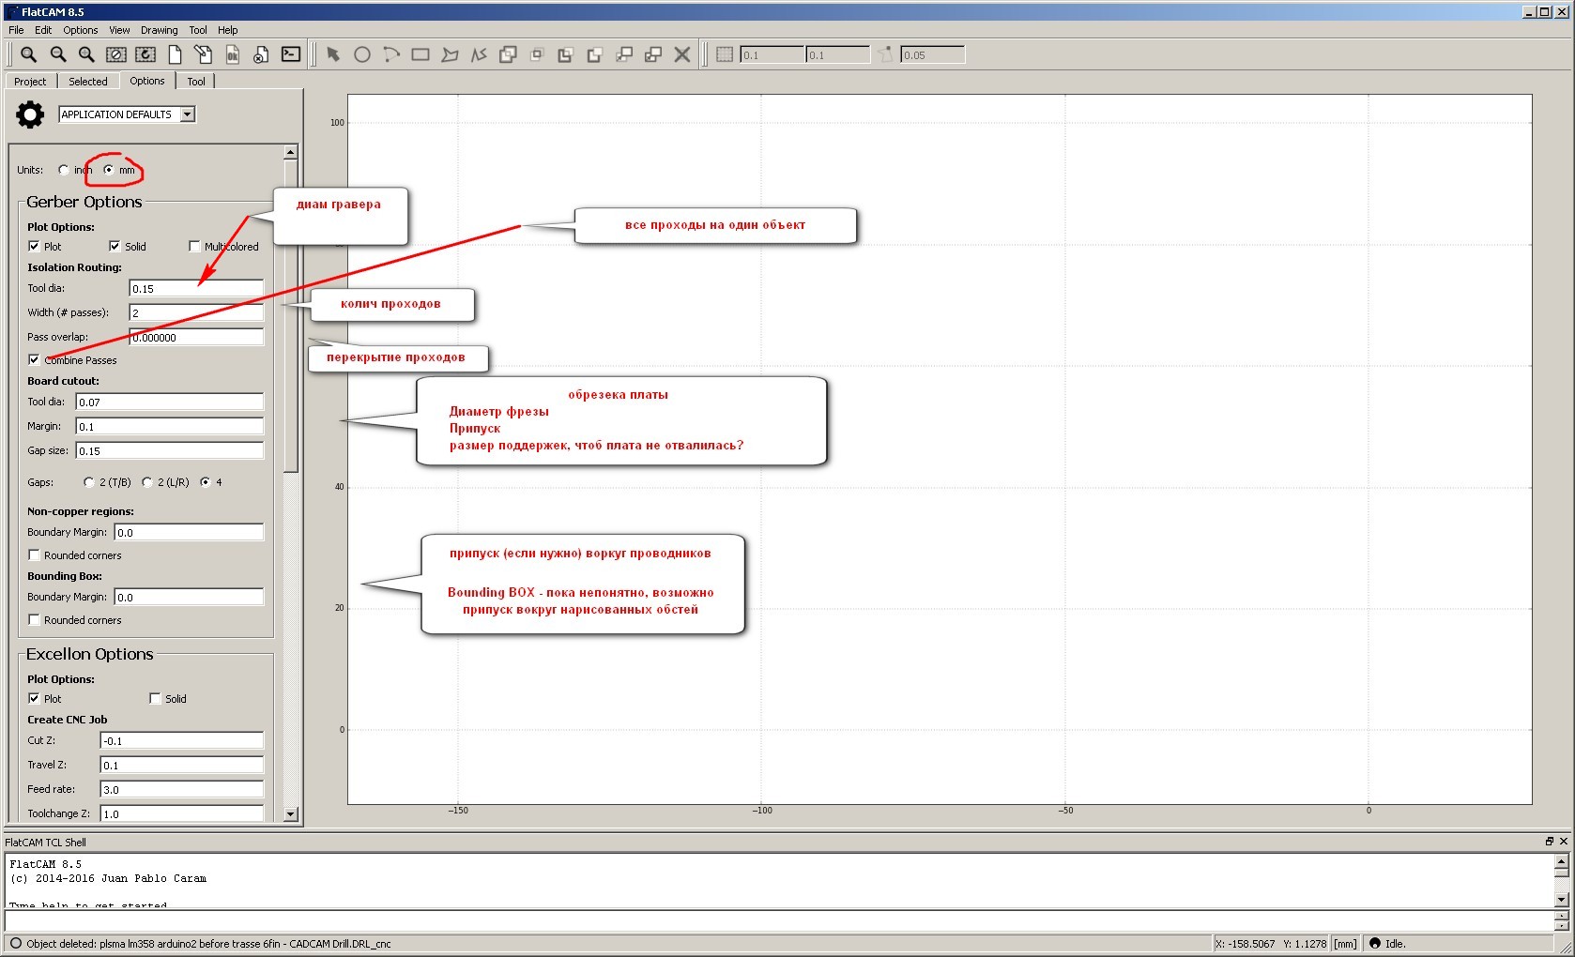The image size is (1575, 957).
Task: Create a new blank geometry object
Action: (175, 54)
